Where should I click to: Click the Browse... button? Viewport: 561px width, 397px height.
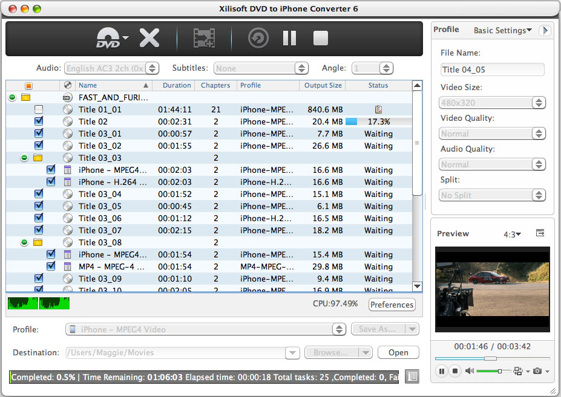click(330, 352)
